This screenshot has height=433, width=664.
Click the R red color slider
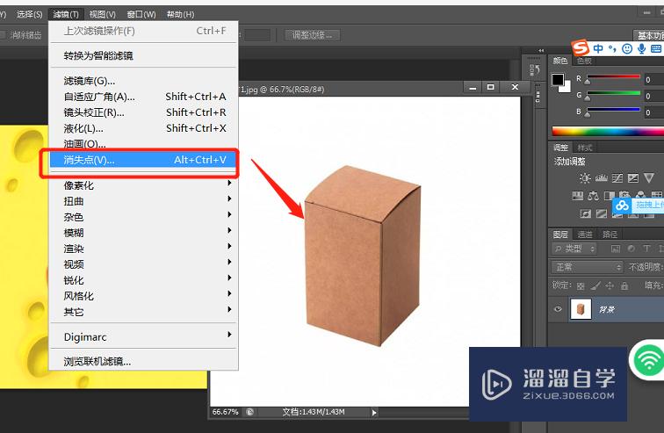613,77
